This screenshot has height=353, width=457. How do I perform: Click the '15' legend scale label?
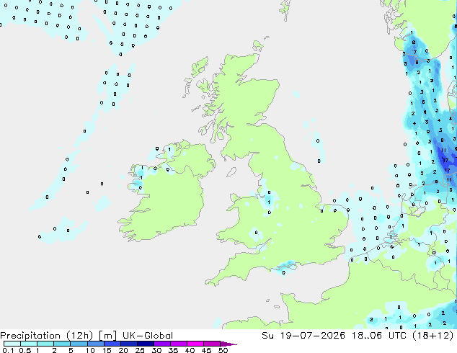107,350
